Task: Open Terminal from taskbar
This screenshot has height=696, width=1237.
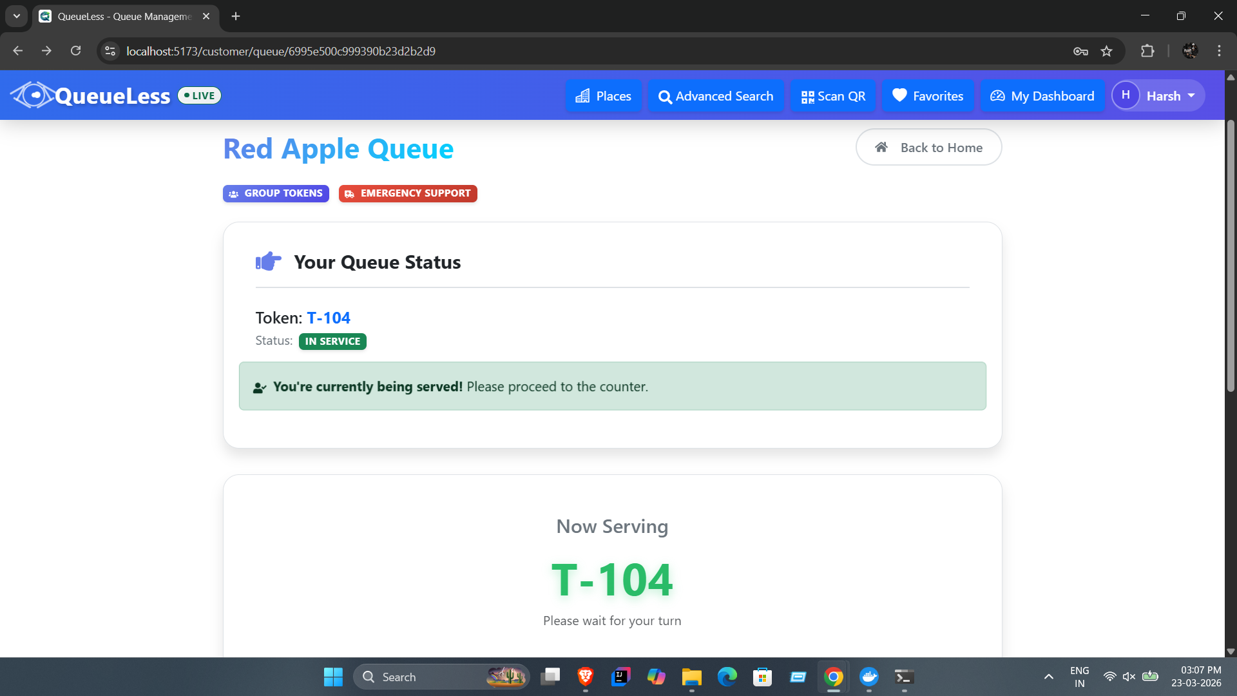Action: pyautogui.click(x=905, y=677)
